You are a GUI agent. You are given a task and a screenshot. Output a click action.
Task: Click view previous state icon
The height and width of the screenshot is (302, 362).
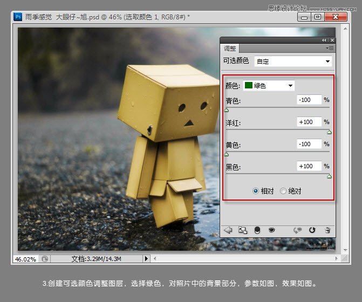click(x=297, y=230)
